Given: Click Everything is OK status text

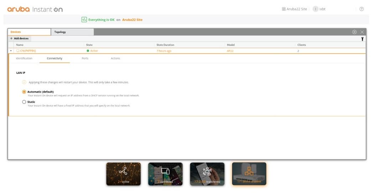Looking at the screenshot, I should point(102,20).
